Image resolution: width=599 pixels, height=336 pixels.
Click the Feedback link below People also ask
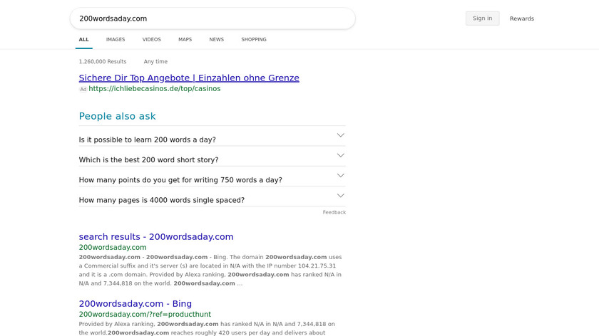(x=334, y=212)
